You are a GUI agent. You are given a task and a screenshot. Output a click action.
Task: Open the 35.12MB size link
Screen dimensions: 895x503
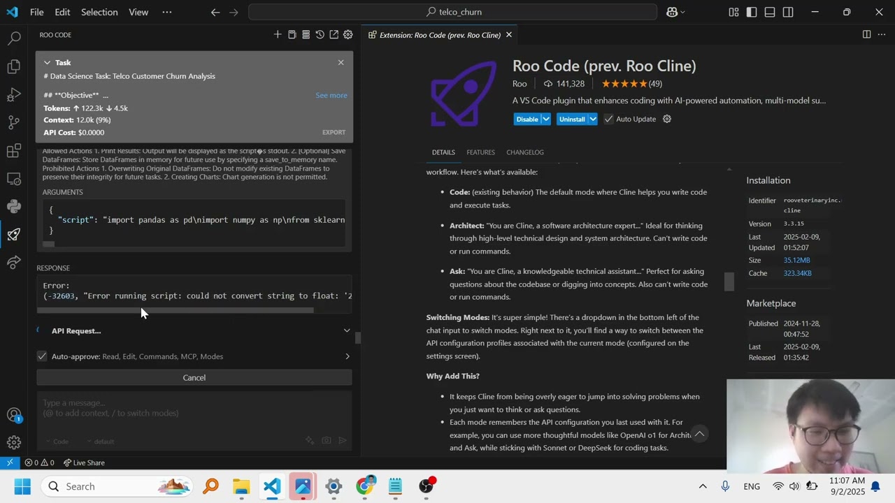(x=796, y=260)
